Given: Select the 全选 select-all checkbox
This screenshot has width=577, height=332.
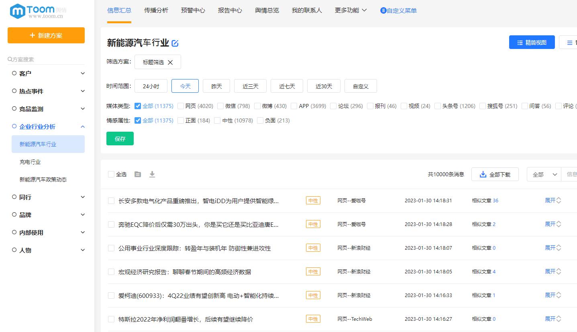Looking at the screenshot, I should click(111, 174).
